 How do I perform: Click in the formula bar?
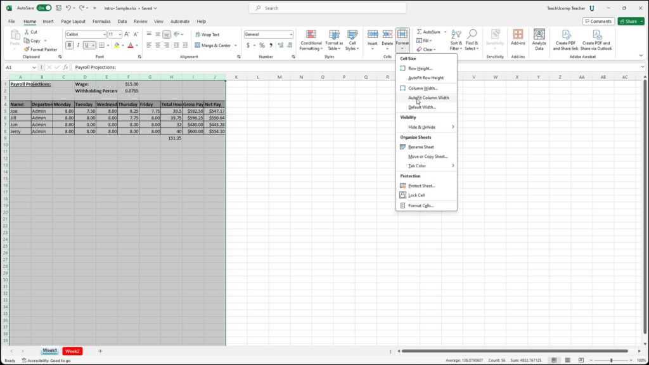click(356, 67)
